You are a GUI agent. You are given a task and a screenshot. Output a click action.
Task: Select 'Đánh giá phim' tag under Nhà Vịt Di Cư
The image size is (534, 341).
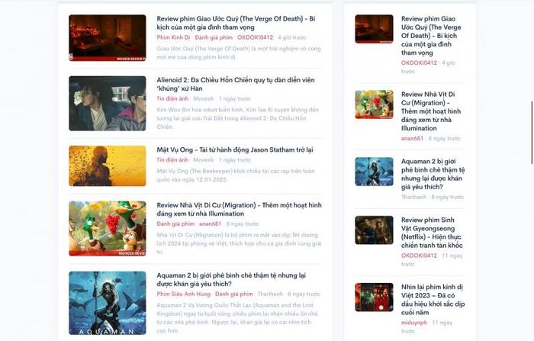175,224
